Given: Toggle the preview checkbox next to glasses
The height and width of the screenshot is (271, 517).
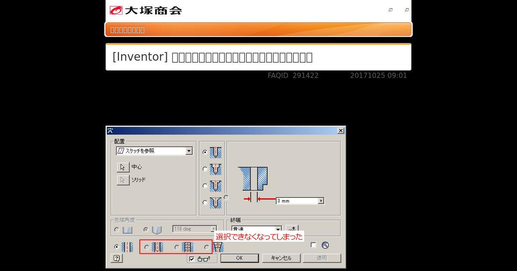Looking at the screenshot, I should 192,259.
